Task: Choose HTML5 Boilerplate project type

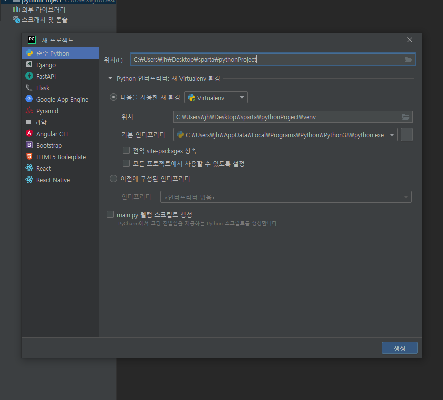Action: click(x=60, y=157)
